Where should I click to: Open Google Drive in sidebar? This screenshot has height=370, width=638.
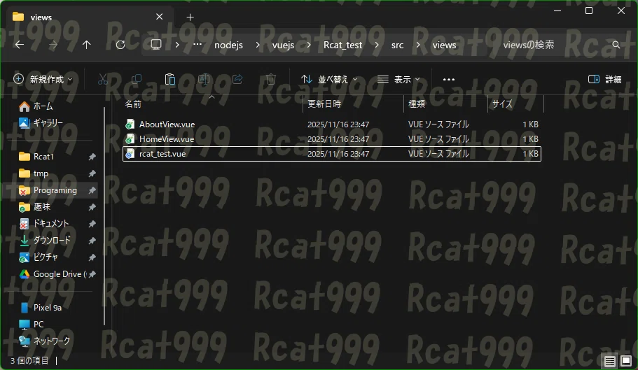52,274
